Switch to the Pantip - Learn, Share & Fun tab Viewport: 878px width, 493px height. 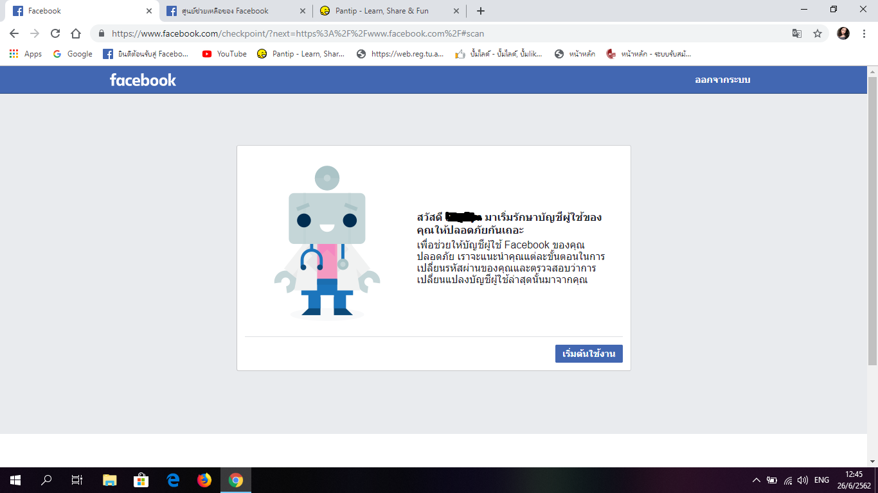(x=390, y=11)
